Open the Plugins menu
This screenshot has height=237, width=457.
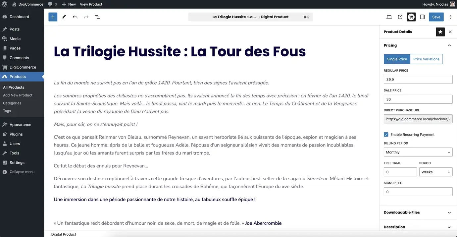pyautogui.click(x=22, y=134)
